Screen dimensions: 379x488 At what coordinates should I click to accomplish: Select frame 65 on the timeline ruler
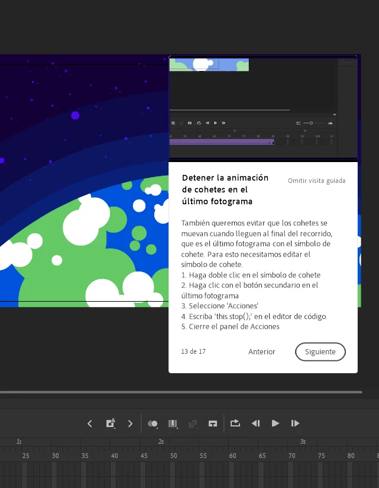coord(262,455)
